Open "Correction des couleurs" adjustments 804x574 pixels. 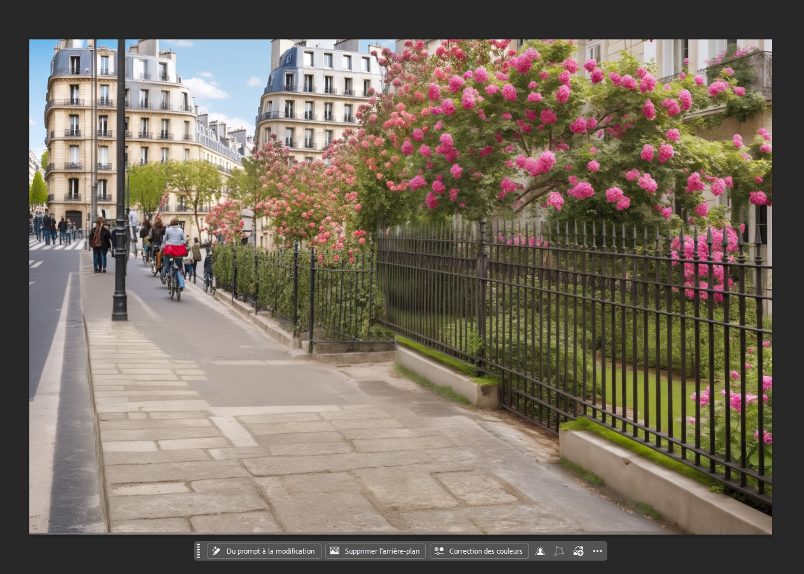click(479, 551)
